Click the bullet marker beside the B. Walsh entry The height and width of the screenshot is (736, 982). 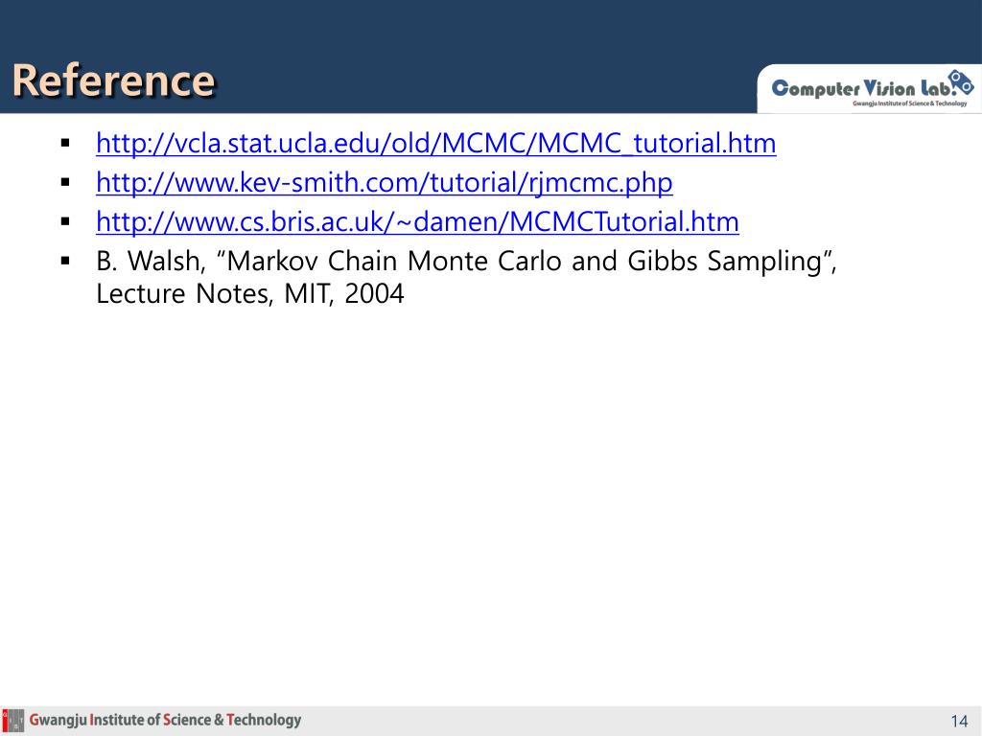pyautogui.click(x=65, y=261)
